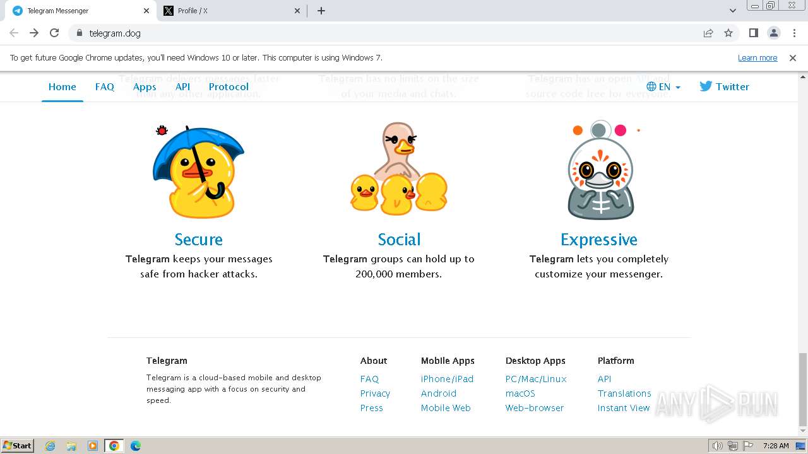Open the FAQ navigation item
Image resolution: width=808 pixels, height=454 pixels.
click(105, 87)
